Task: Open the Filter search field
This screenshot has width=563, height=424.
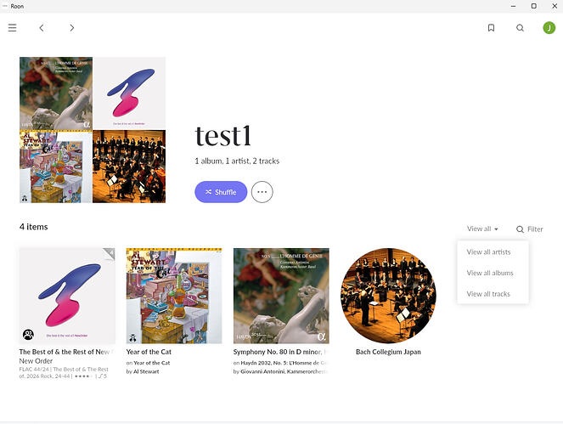Action: [530, 229]
